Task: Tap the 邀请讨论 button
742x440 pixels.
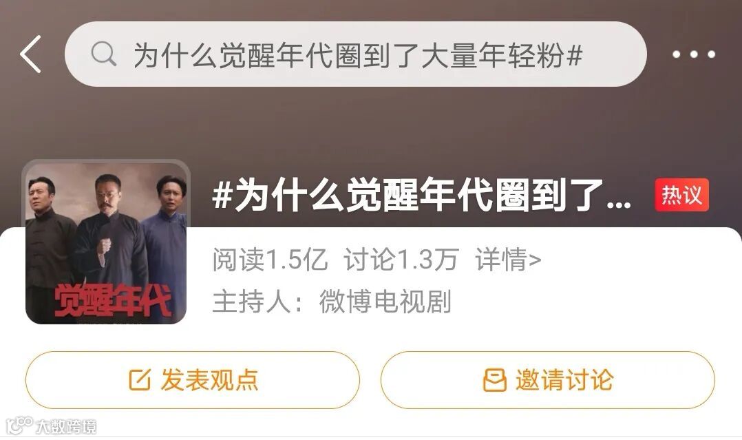Action: click(547, 380)
